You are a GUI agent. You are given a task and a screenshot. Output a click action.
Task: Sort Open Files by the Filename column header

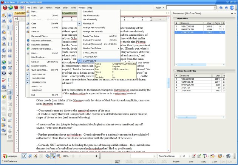click(192, 23)
